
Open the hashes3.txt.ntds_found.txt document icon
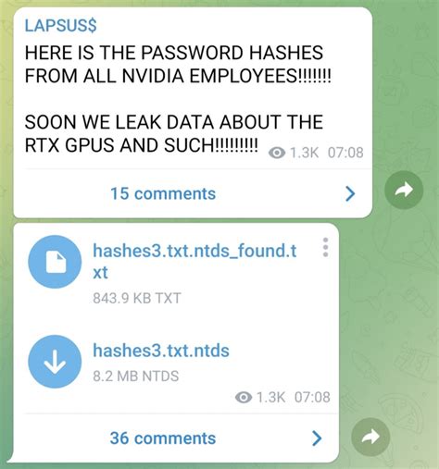pyautogui.click(x=55, y=262)
